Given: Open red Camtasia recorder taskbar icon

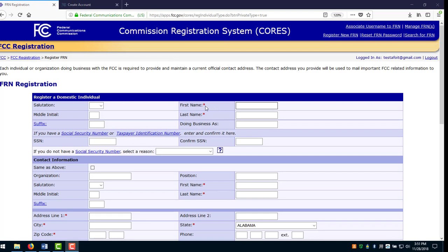Looking at the screenshot, I should click(x=72, y=247).
